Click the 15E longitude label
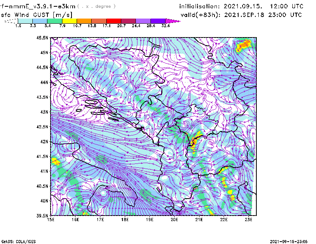 click(51, 220)
